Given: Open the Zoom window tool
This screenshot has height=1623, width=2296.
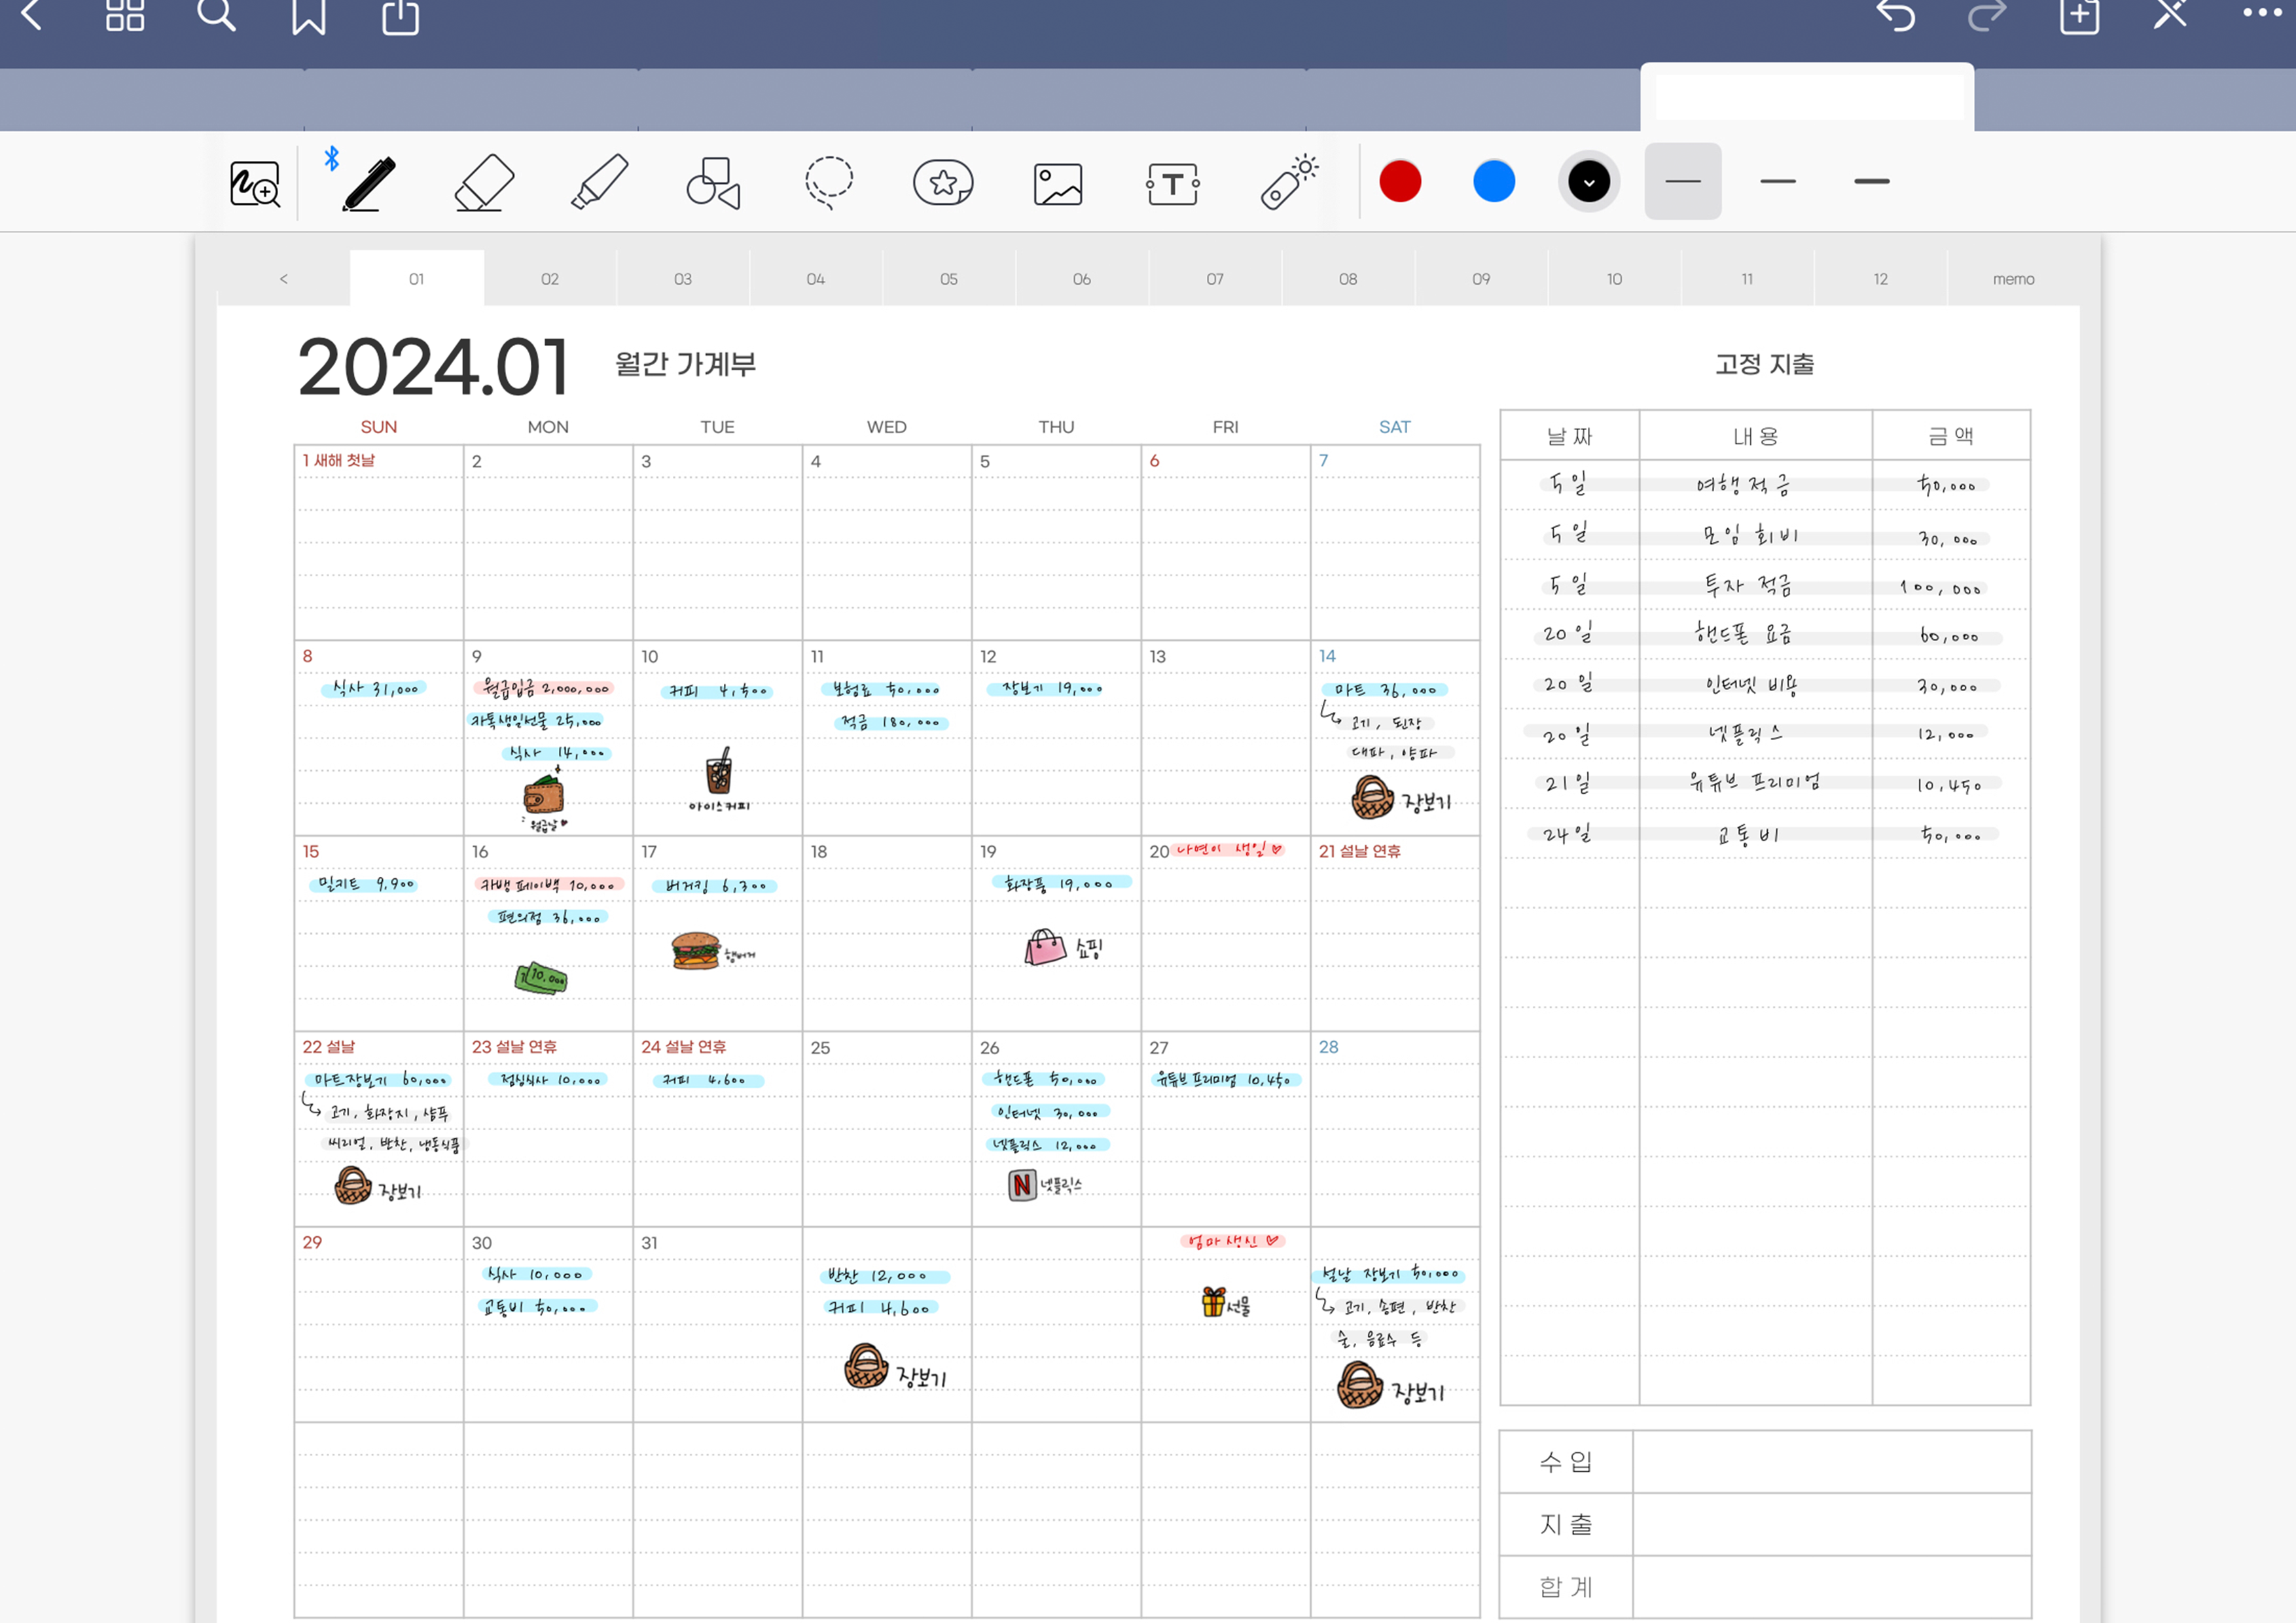Looking at the screenshot, I should tap(254, 184).
